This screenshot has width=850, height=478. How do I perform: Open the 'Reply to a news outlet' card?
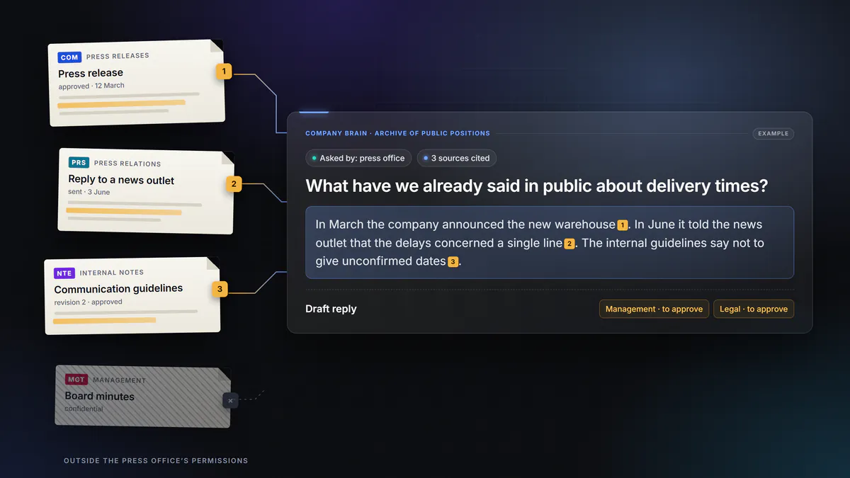146,191
